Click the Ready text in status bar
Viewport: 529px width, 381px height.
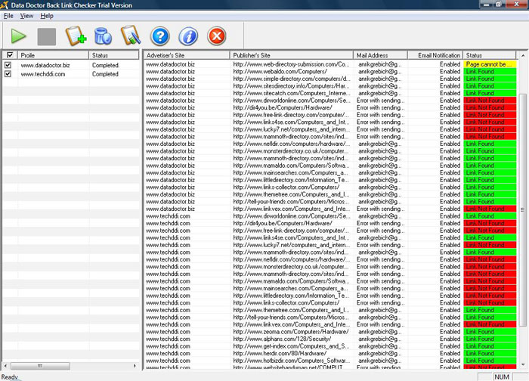click(9, 377)
